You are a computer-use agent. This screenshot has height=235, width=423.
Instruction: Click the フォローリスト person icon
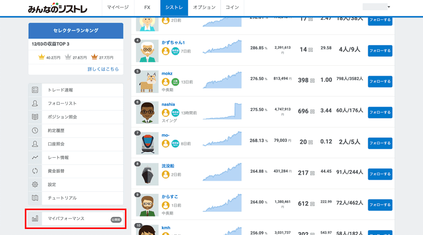click(x=35, y=104)
